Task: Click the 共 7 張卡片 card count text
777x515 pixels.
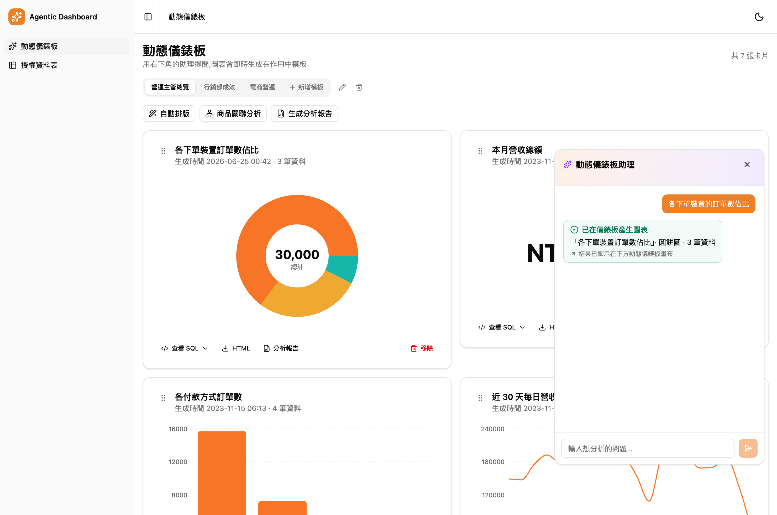Action: pos(749,55)
